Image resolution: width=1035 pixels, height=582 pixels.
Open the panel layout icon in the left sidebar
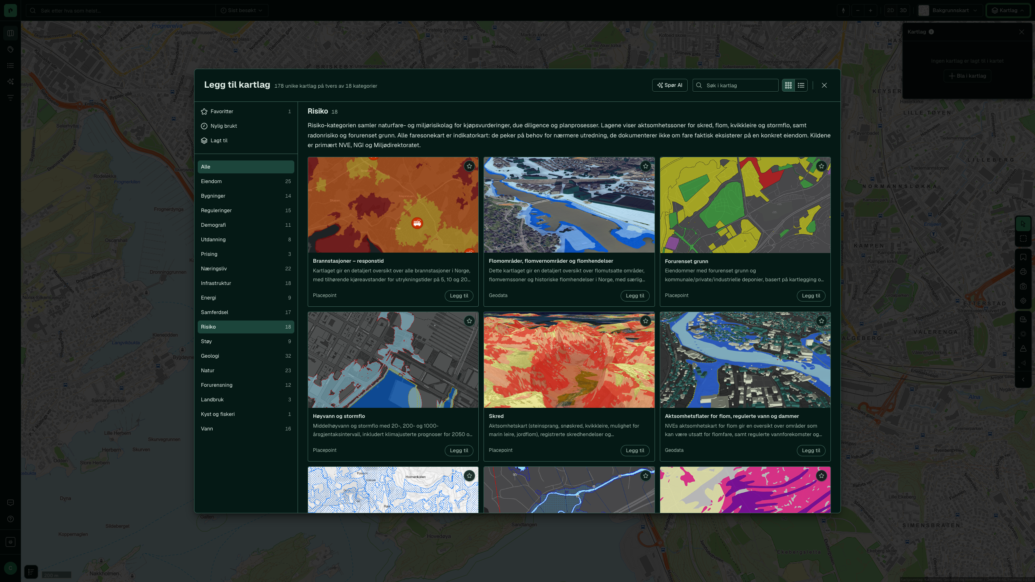[x=11, y=33]
